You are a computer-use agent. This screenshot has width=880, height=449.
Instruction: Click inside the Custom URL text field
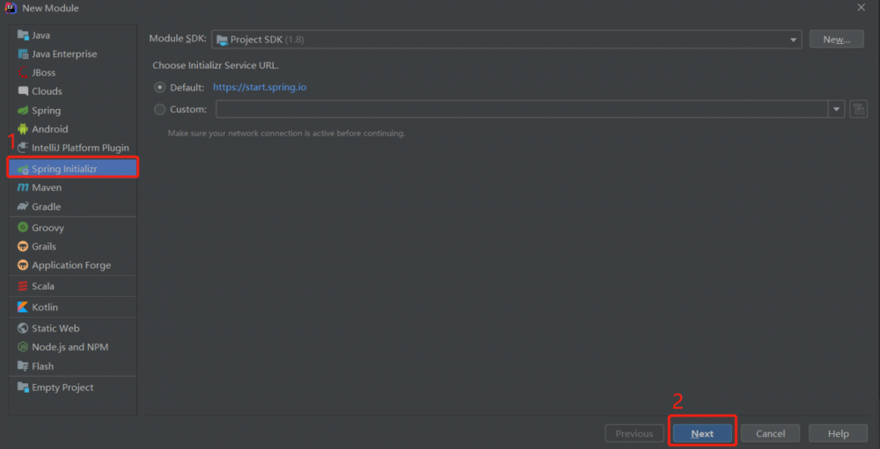(521, 110)
